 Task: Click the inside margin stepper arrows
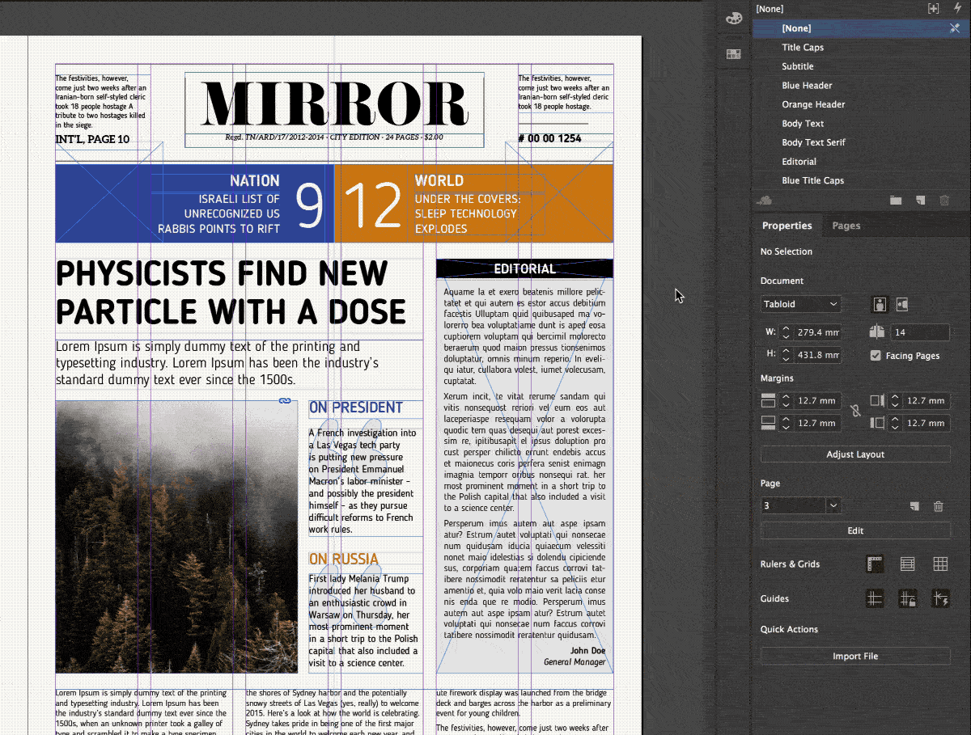pos(895,400)
